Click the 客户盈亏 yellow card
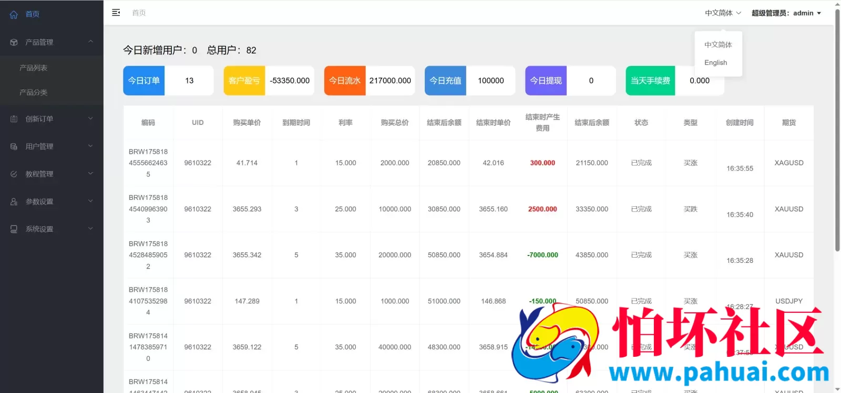This screenshot has width=841, height=393. pos(244,81)
